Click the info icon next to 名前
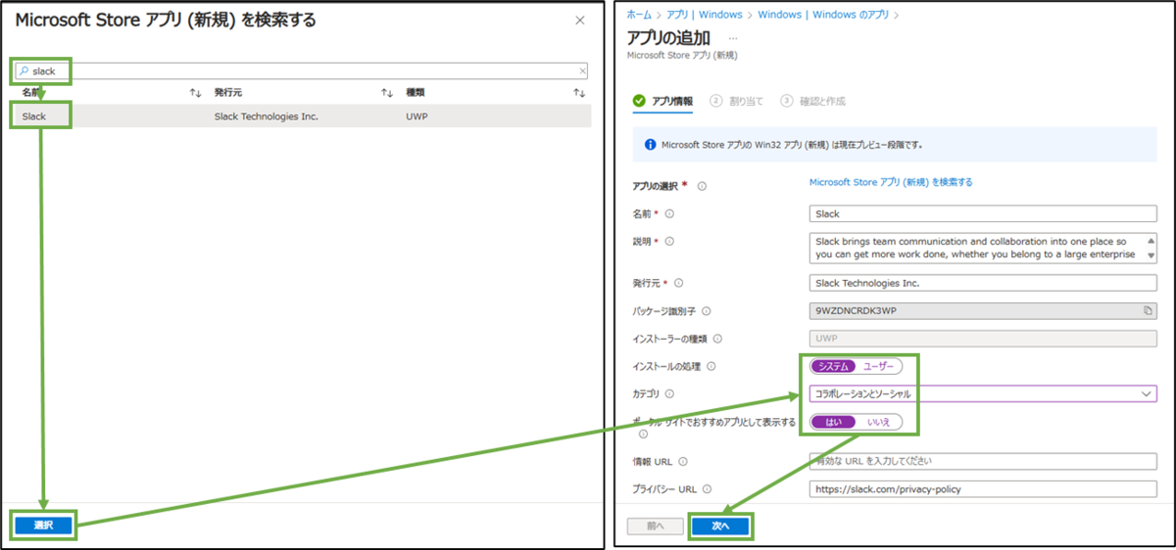Viewport: 1176px width, 550px height. [x=669, y=213]
